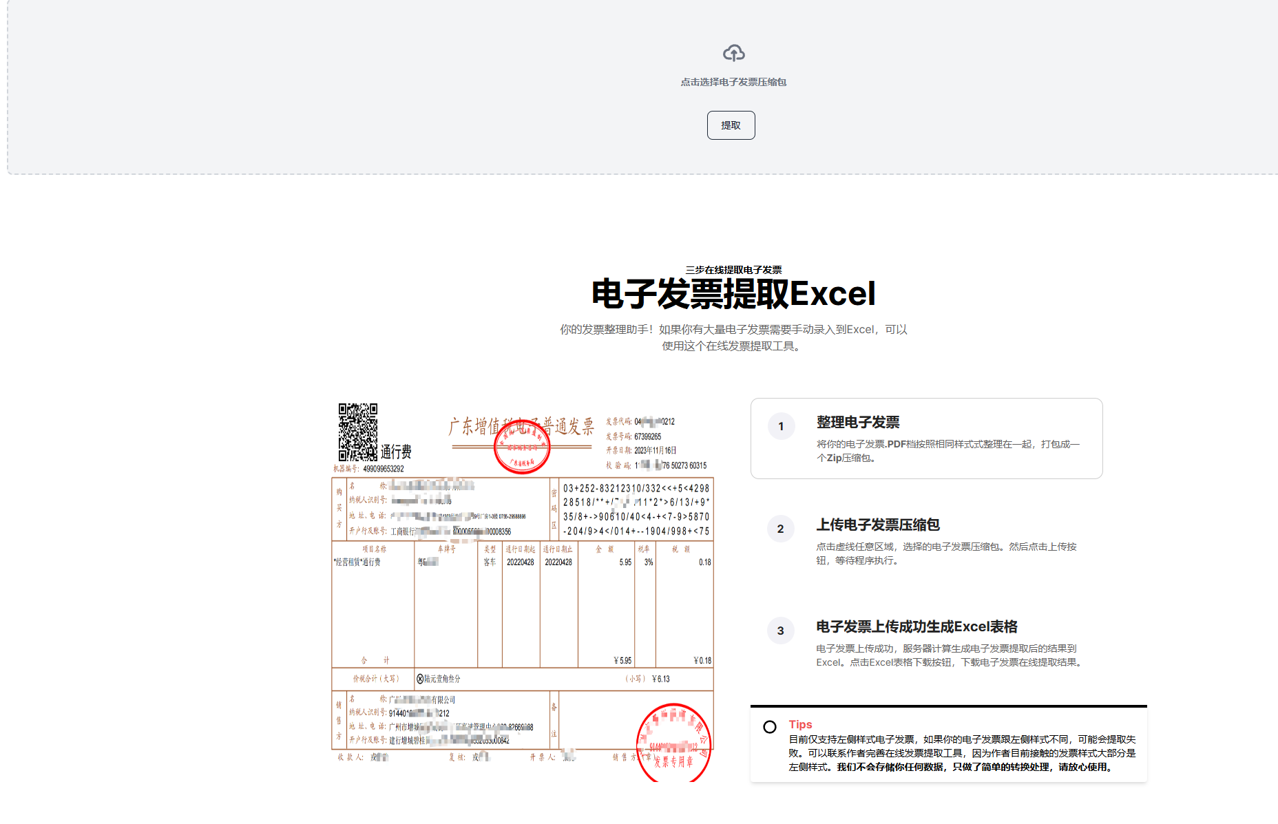Click the step 1 description about Zip压缩包

pos(947,451)
